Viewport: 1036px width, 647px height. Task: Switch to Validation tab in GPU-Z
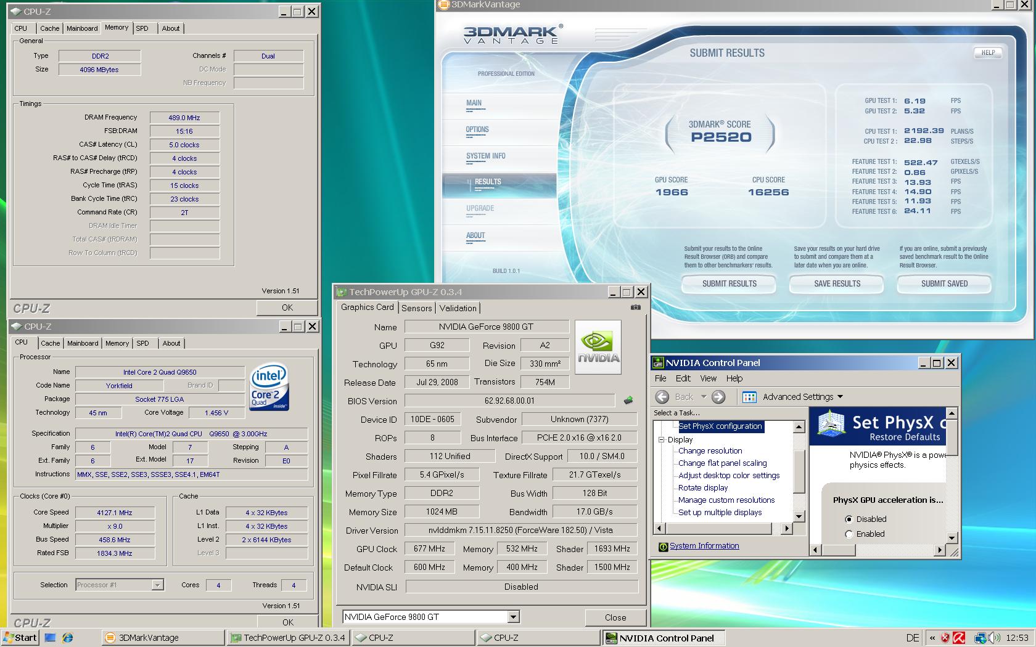click(458, 308)
